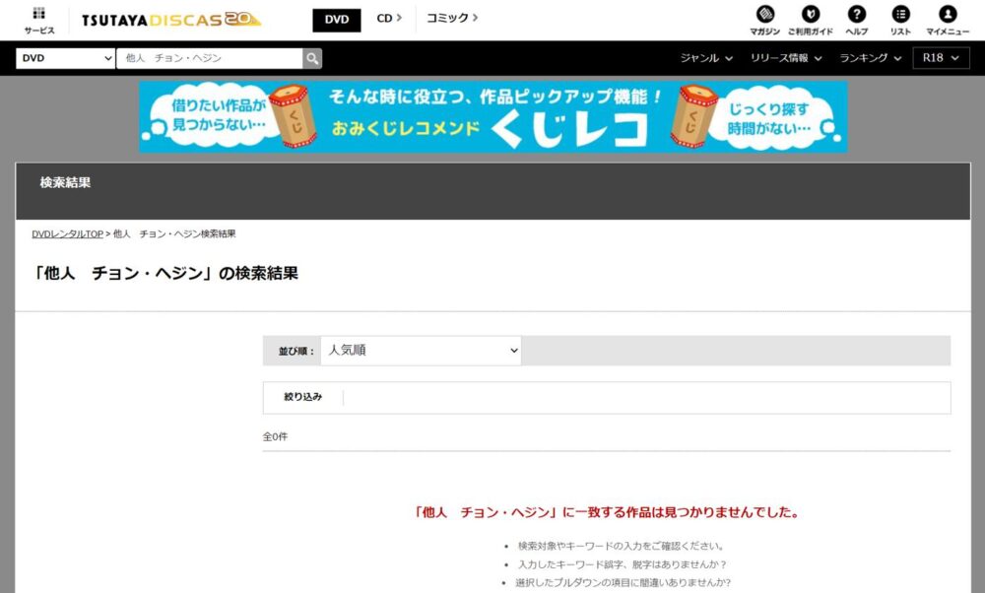Open the DVD category dropdown
This screenshot has height=593, width=985.
(64, 58)
